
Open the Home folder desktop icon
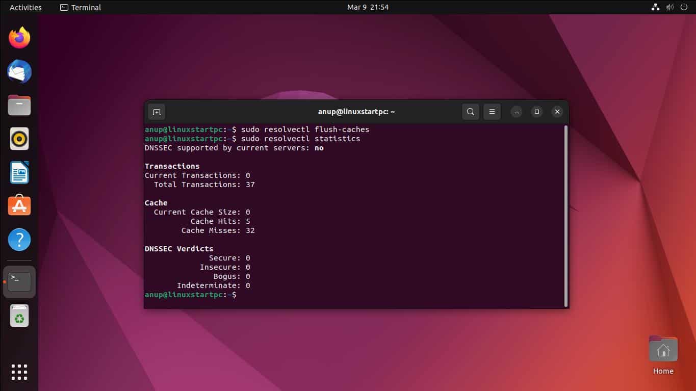663,355
